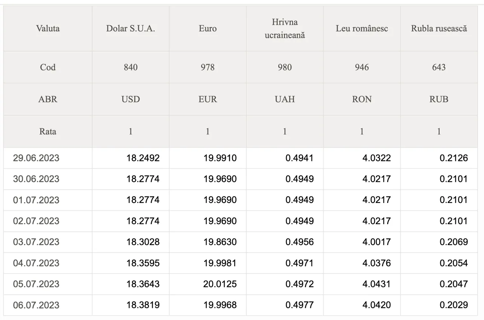Select the Hrivna ucraineană header cell
The image size is (484, 320).
pyautogui.click(x=285, y=28)
